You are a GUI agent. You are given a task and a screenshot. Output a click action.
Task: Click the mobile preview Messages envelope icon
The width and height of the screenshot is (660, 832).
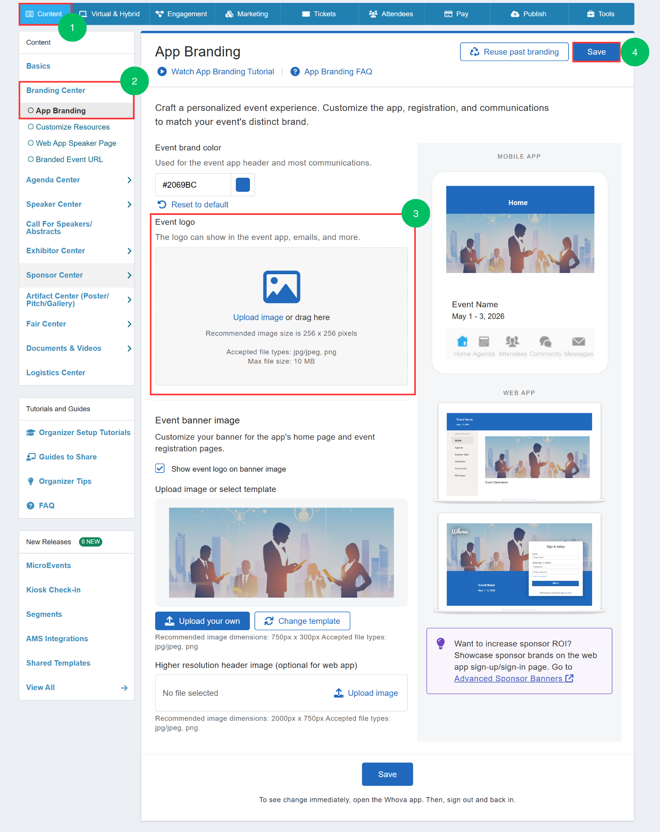[x=579, y=341]
